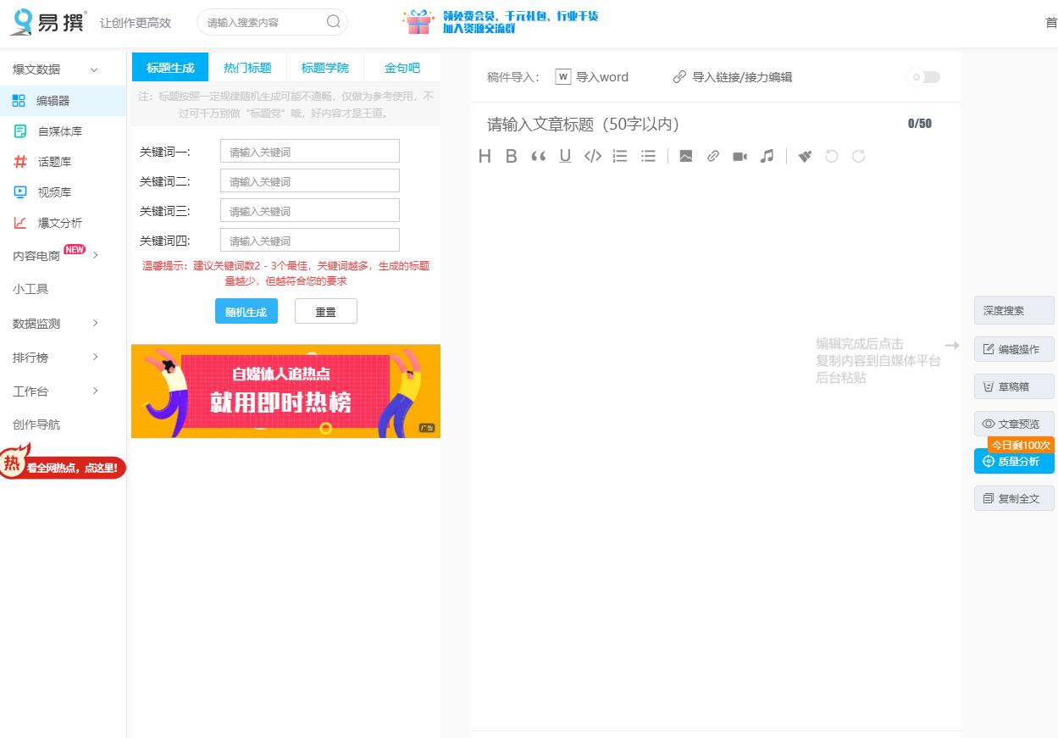Screen dimensions: 1058x738
Task: Insert a video with the camera icon
Action: pos(739,156)
